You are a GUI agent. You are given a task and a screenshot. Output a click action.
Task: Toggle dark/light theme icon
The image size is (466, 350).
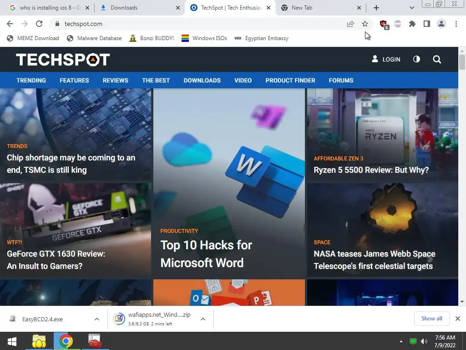(x=416, y=59)
